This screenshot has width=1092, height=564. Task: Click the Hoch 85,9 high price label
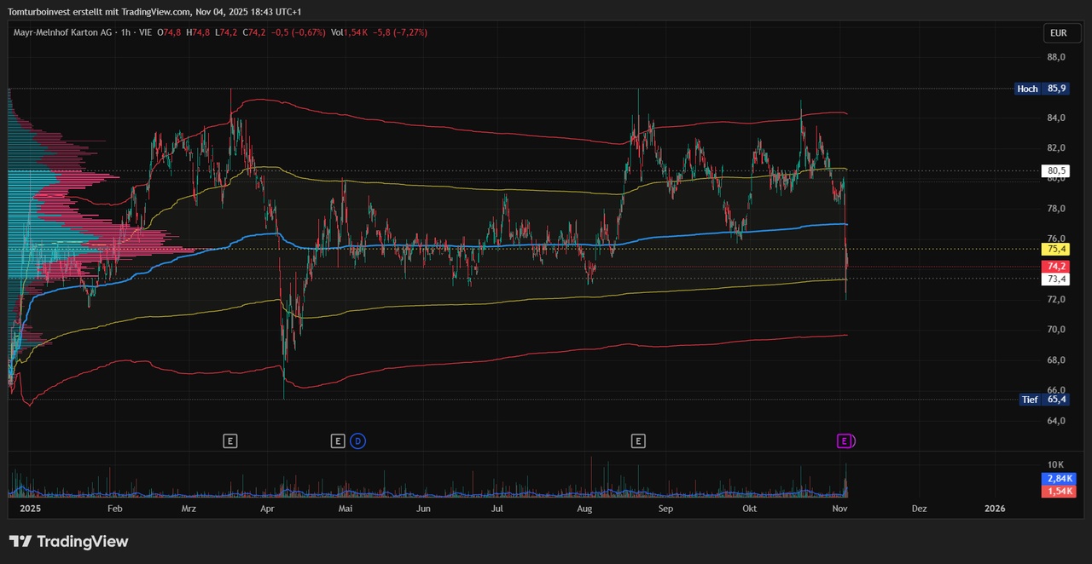(1042, 89)
